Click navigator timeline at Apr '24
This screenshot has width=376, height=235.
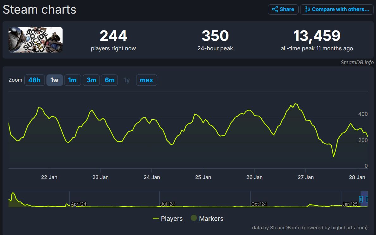[78, 204]
